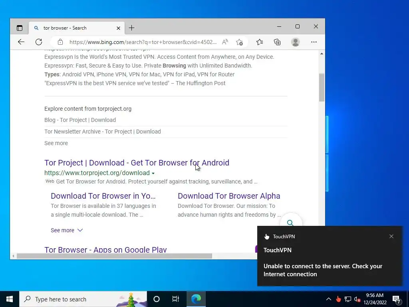This screenshot has width=409, height=307.
Task: Click the holiday search highlight icon in taskbar
Action: 131,299
